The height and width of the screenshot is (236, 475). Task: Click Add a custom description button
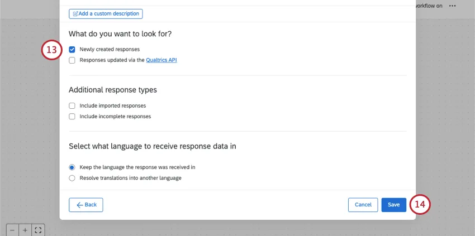click(106, 13)
